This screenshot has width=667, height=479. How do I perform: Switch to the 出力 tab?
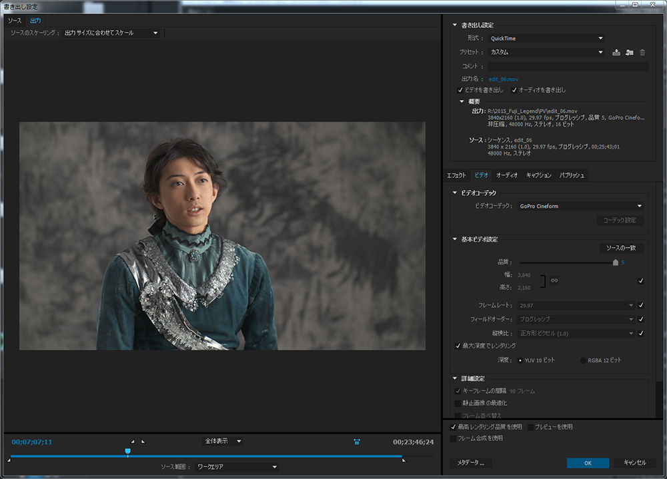pos(35,21)
